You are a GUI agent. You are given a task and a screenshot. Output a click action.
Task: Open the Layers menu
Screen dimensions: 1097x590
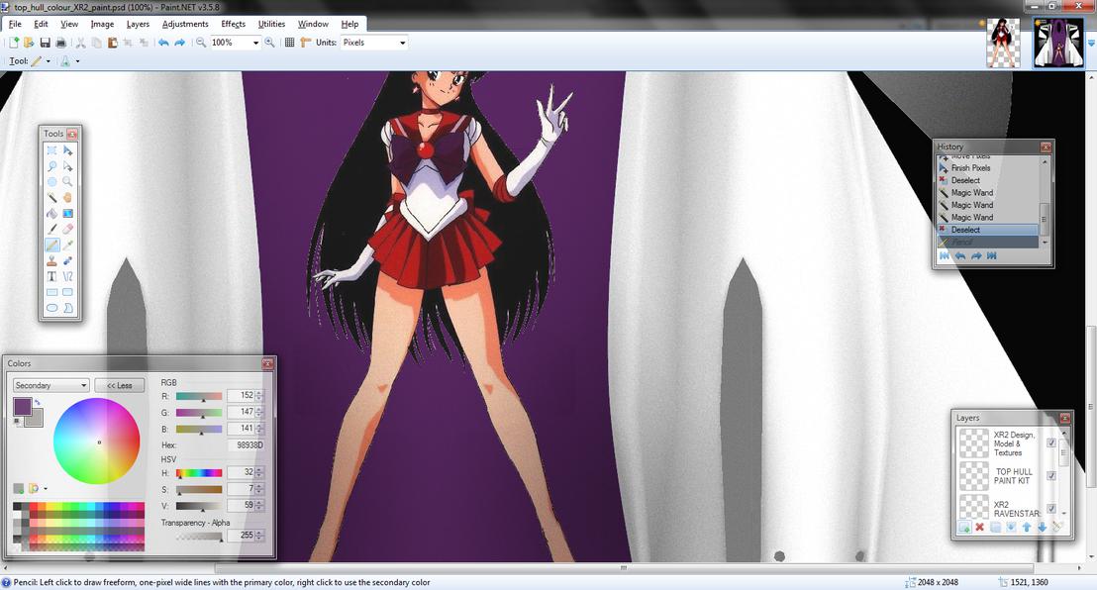click(x=138, y=24)
